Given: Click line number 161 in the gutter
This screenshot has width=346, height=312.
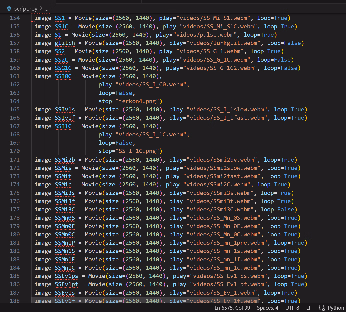Looking at the screenshot, I should (x=15, y=76).
